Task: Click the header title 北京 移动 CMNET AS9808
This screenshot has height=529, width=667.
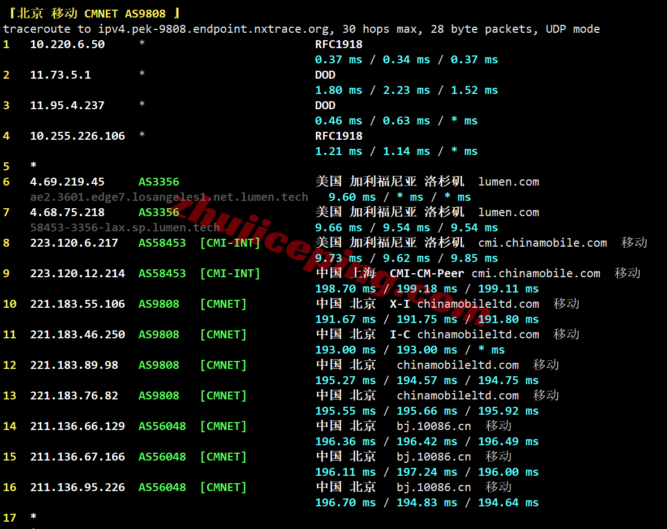Action: (94, 14)
